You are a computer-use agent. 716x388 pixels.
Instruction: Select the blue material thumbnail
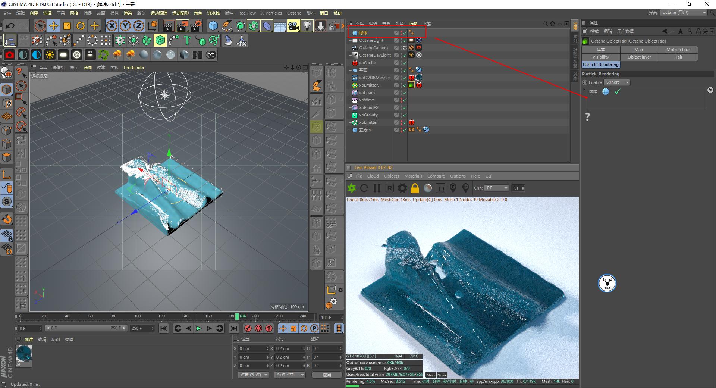coord(24,353)
